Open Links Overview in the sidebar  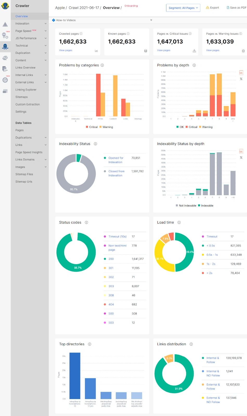(x=25, y=68)
